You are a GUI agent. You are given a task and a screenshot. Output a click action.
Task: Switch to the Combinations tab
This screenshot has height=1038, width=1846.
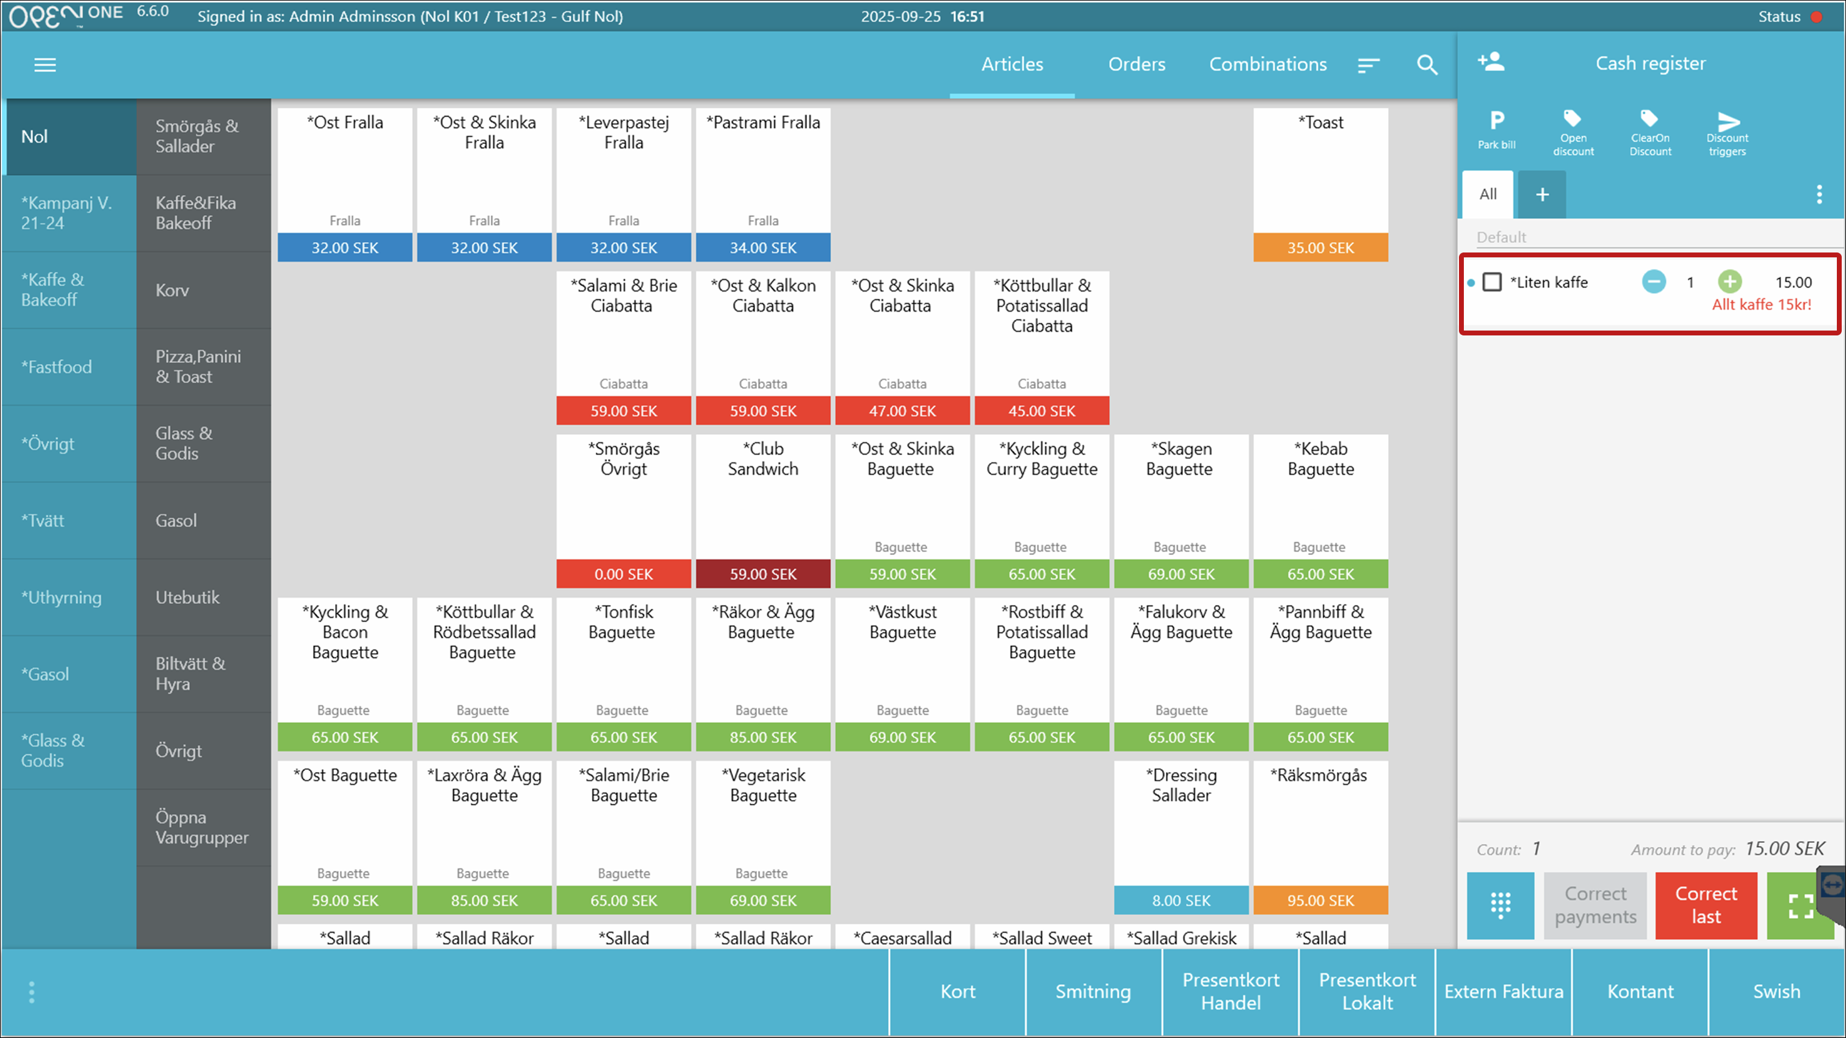click(x=1268, y=65)
